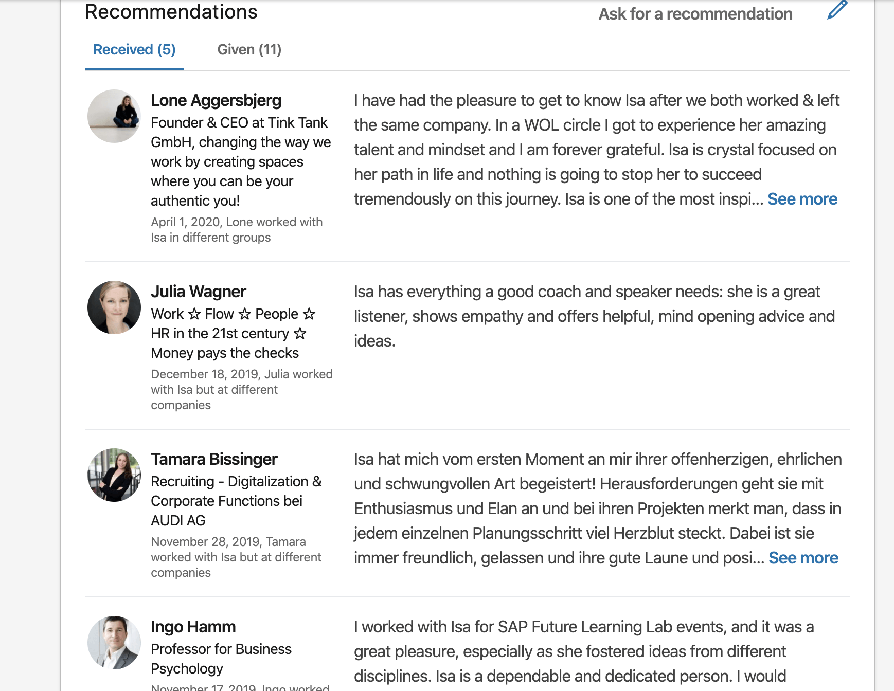Click Ask for a recommendation
The height and width of the screenshot is (691, 894).
click(695, 14)
